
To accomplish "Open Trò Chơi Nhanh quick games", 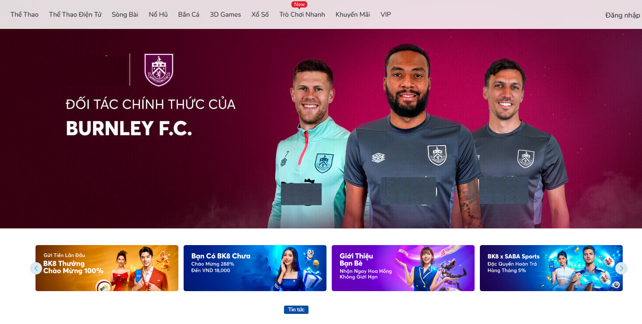I will tap(302, 14).
